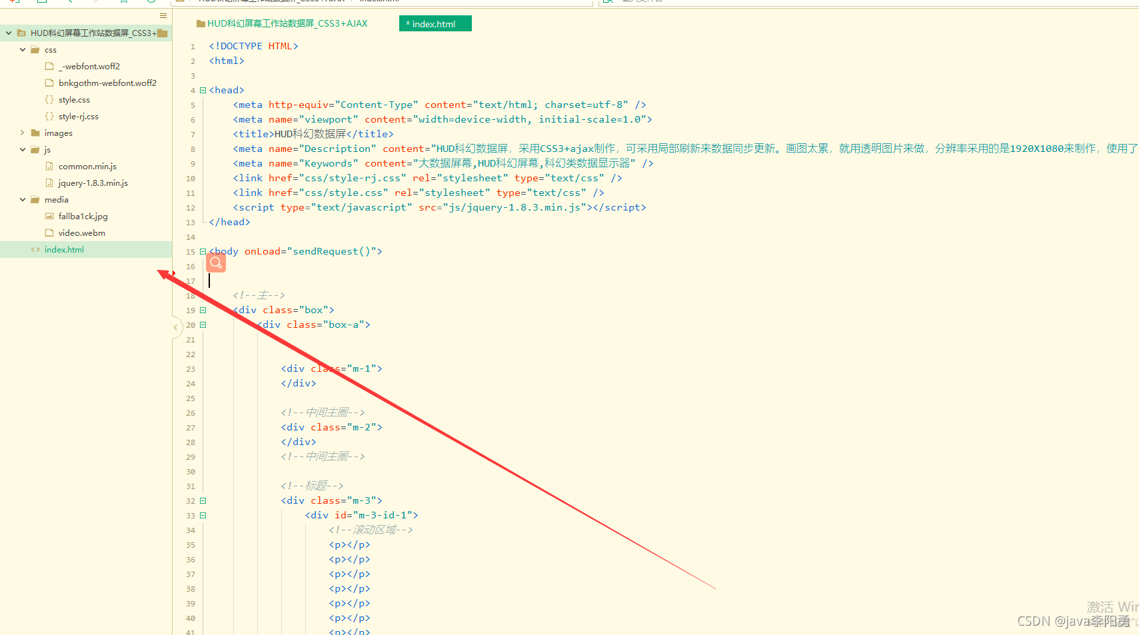
Task: Open fallba1ck.jpg in the media folder
Action: click(x=83, y=216)
